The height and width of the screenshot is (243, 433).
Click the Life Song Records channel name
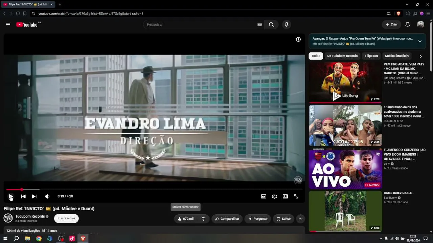coord(395,78)
